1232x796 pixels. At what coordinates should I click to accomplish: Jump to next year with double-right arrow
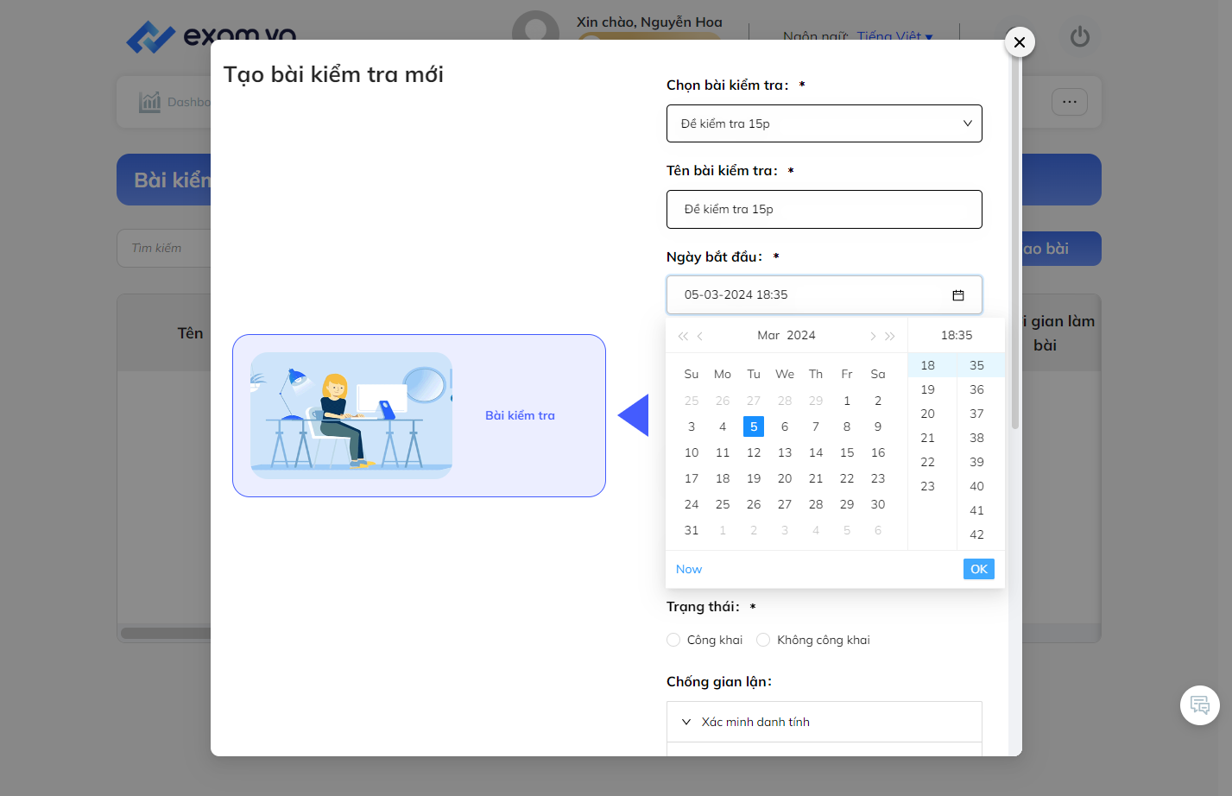coord(890,336)
